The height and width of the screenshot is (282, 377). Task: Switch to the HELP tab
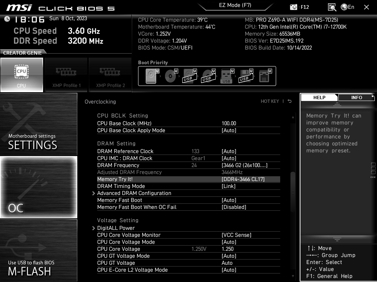pyautogui.click(x=319, y=97)
